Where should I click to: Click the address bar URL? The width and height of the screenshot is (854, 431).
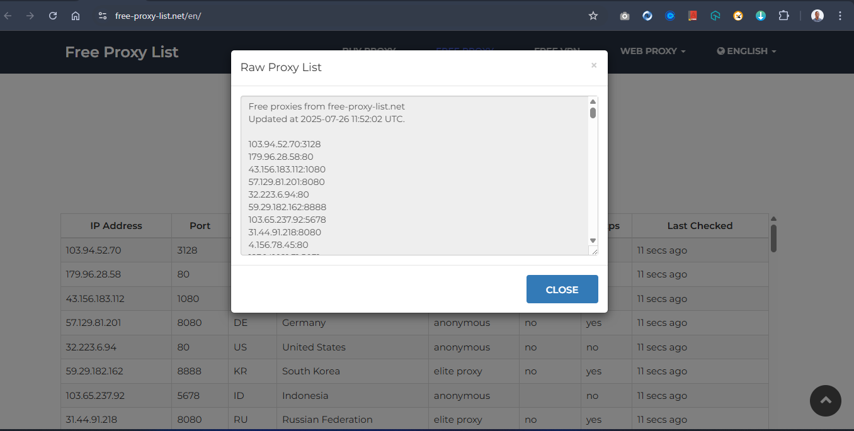point(158,16)
